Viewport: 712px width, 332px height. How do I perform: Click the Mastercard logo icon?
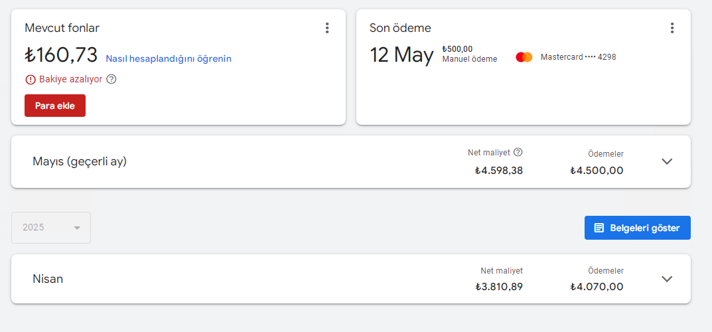click(x=524, y=57)
